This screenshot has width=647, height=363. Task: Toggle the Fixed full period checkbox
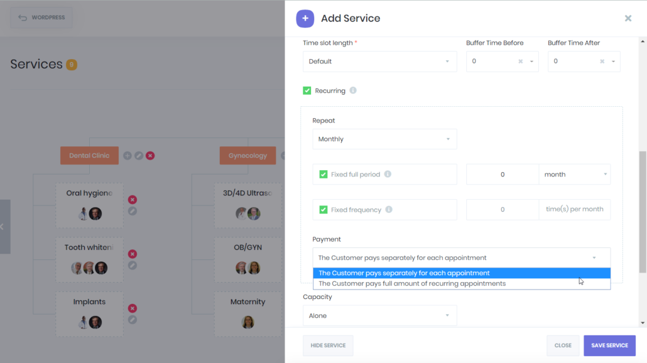click(323, 175)
